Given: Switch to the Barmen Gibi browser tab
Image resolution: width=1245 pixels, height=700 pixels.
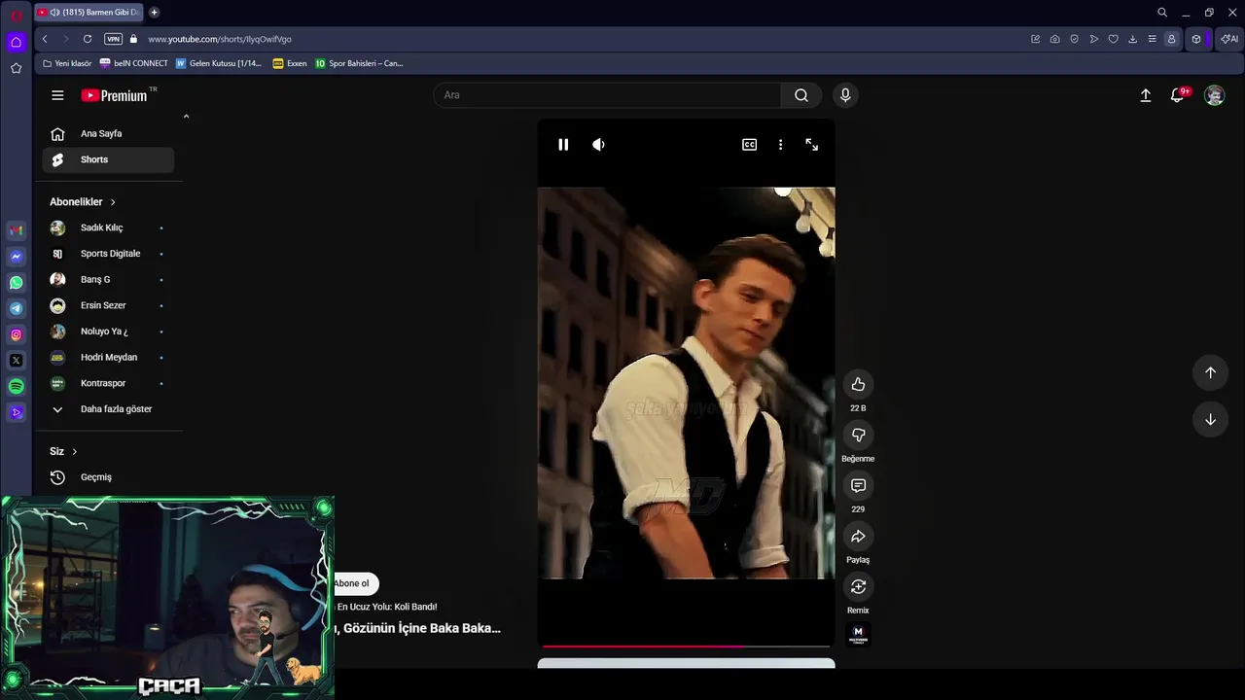Looking at the screenshot, I should (89, 13).
